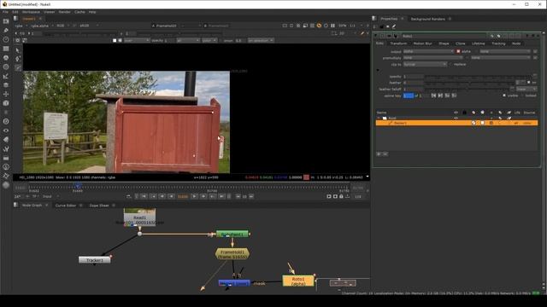The height and width of the screenshot is (307, 547).
Task: Open the output channel dropdown in Roto properties
Action: tap(428, 51)
